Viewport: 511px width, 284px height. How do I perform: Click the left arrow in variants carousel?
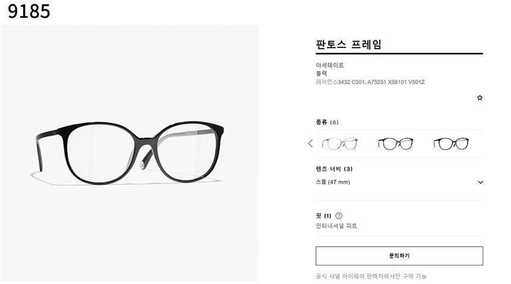[310, 143]
